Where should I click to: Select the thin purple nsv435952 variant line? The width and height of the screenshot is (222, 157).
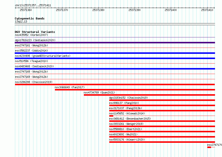click(115, 37)
